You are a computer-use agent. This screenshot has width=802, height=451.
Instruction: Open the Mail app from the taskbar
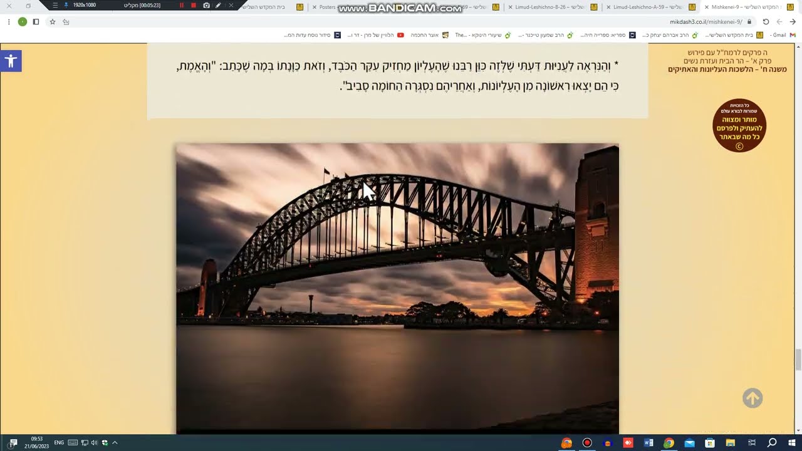(x=690, y=442)
